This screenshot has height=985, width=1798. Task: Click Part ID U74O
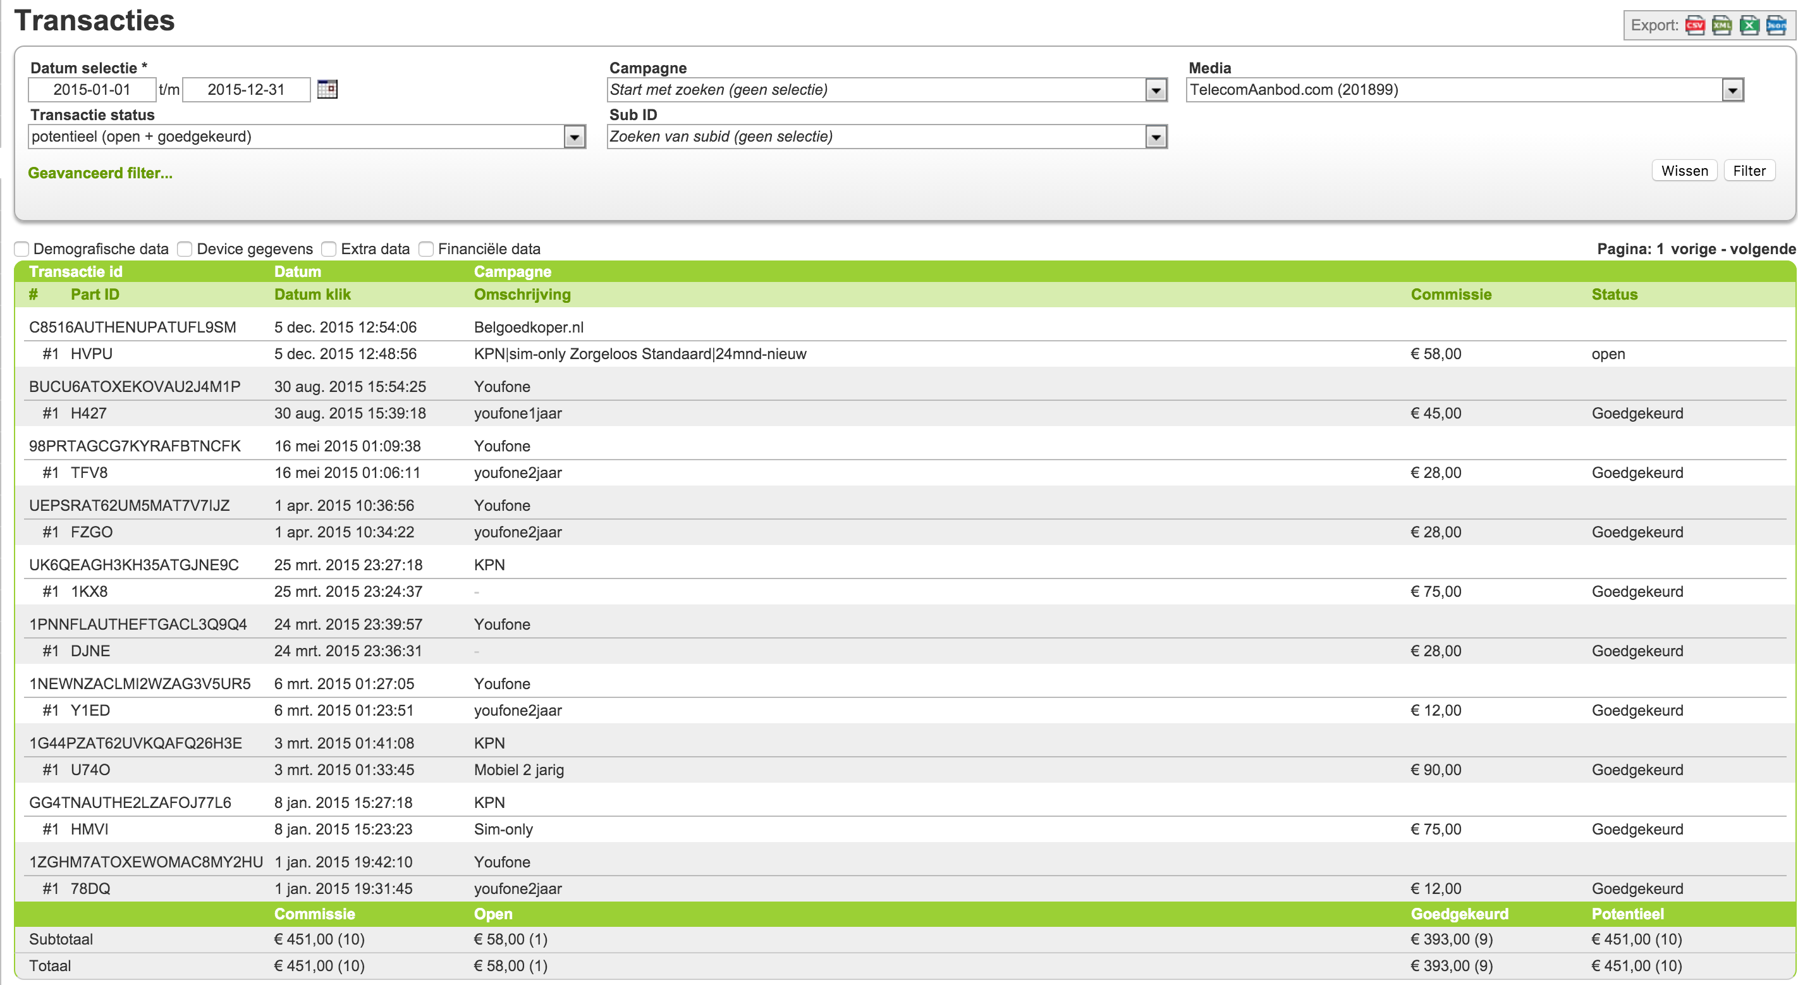point(90,769)
